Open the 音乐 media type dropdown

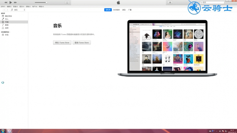18,10
